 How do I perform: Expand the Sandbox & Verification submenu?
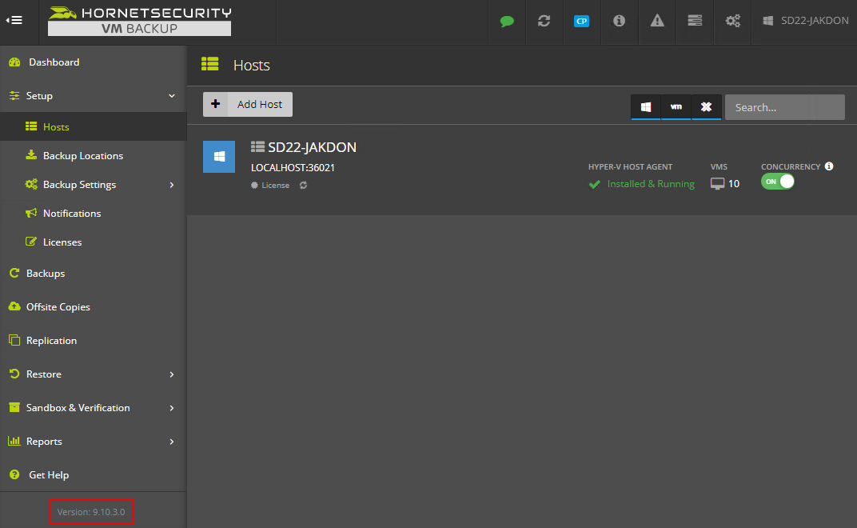click(94, 408)
